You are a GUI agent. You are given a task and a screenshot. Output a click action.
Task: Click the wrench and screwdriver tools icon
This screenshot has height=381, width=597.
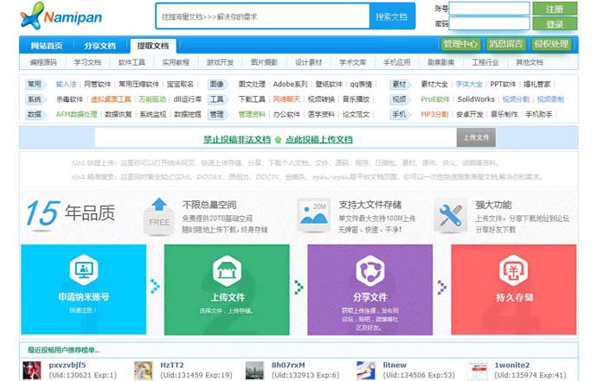[x=449, y=214]
